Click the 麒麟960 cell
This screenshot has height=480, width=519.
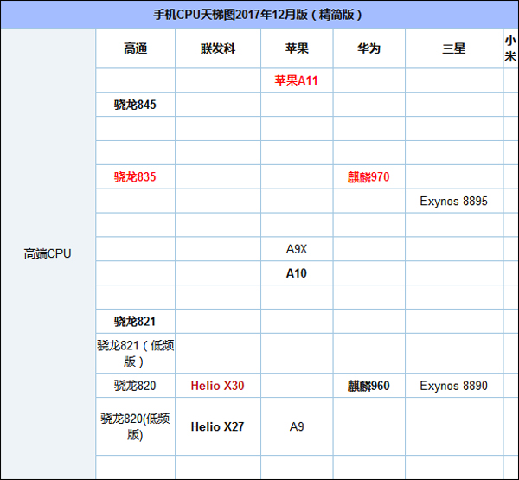[368, 386]
